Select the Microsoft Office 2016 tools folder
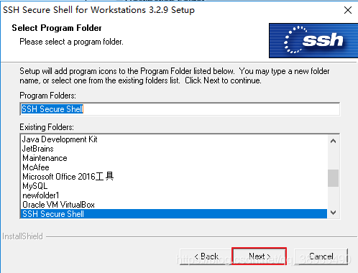Image resolution: width=358 pixels, height=273 pixels. (174, 177)
